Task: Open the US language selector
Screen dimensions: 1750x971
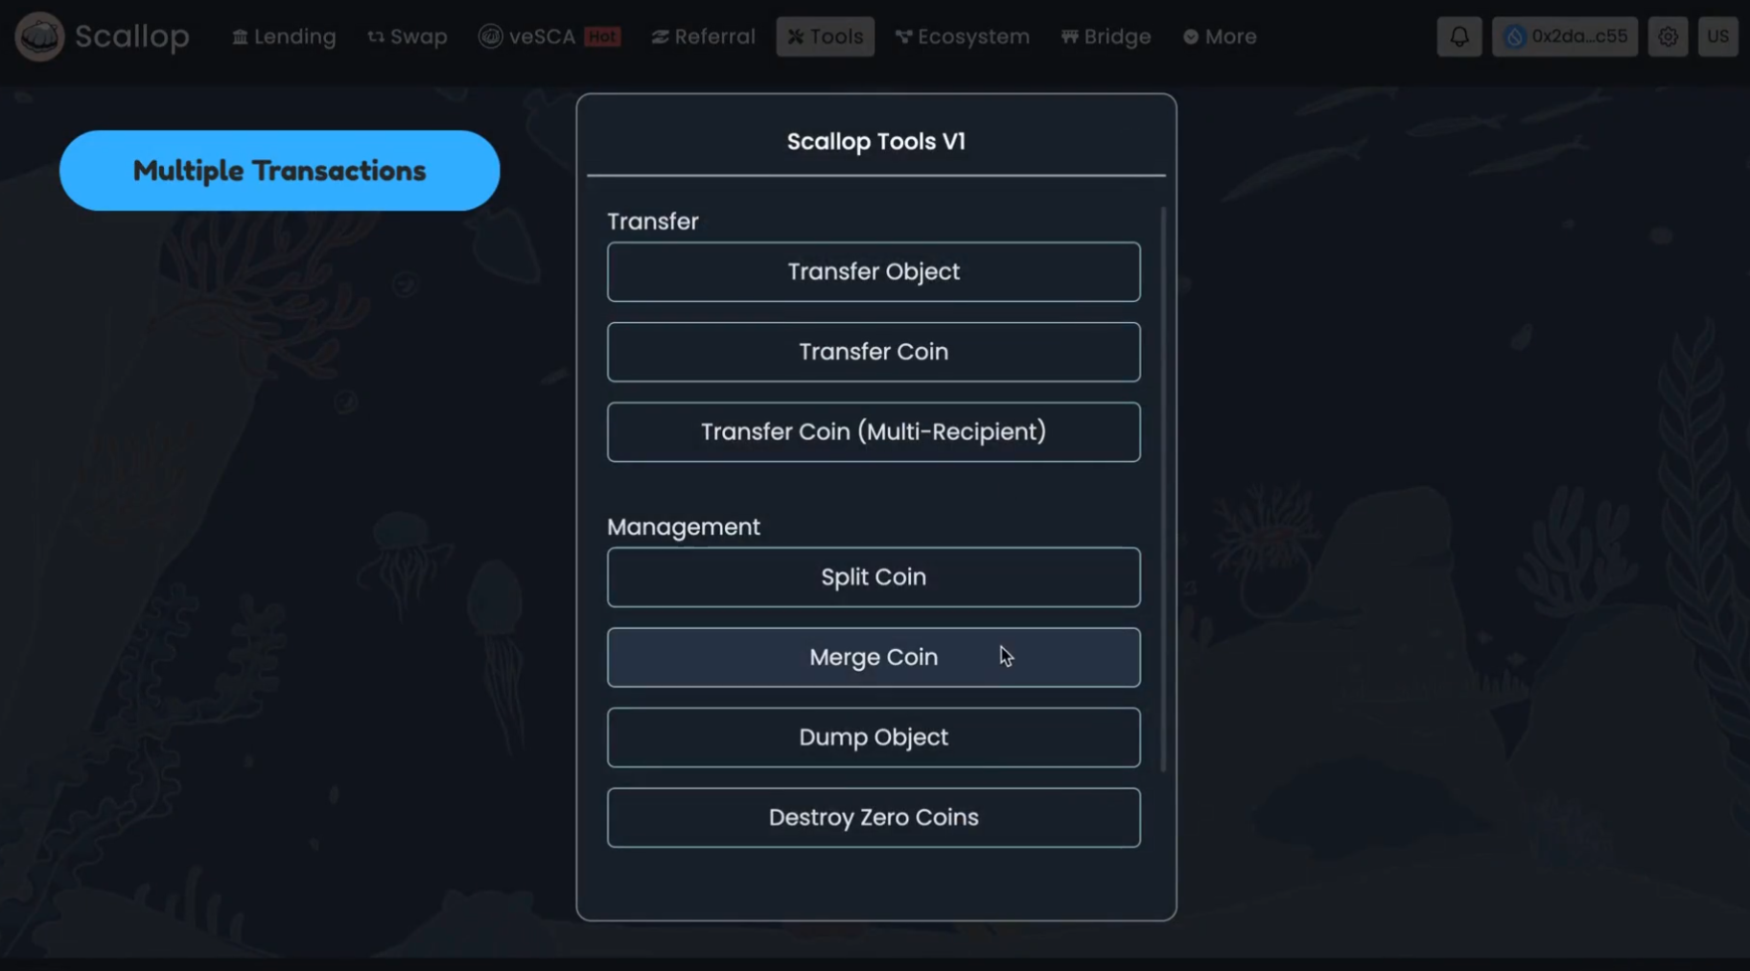Action: pos(1716,37)
